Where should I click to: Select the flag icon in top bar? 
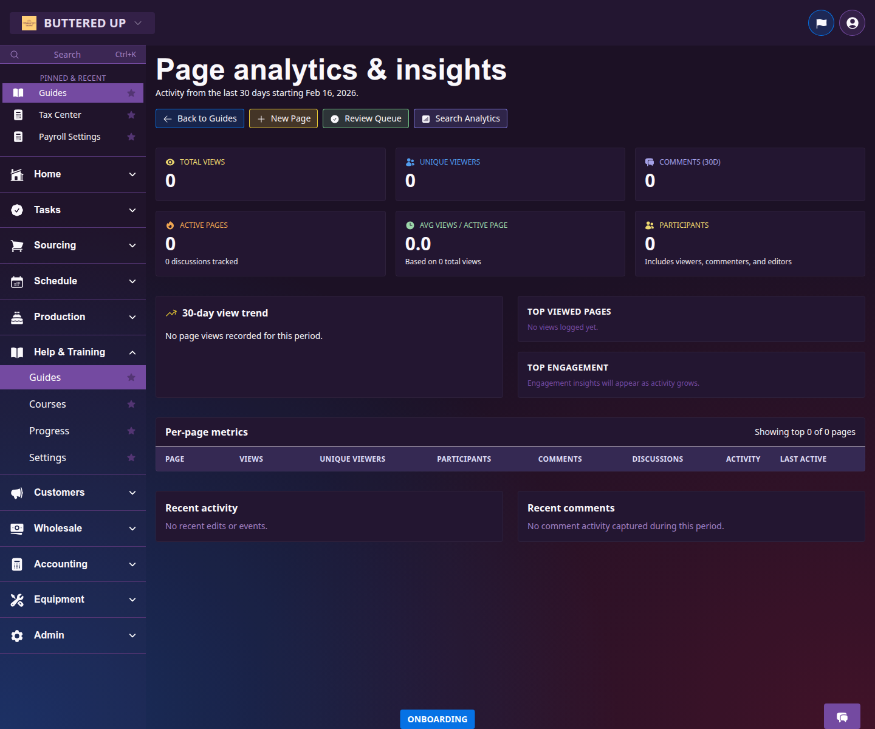tap(821, 22)
